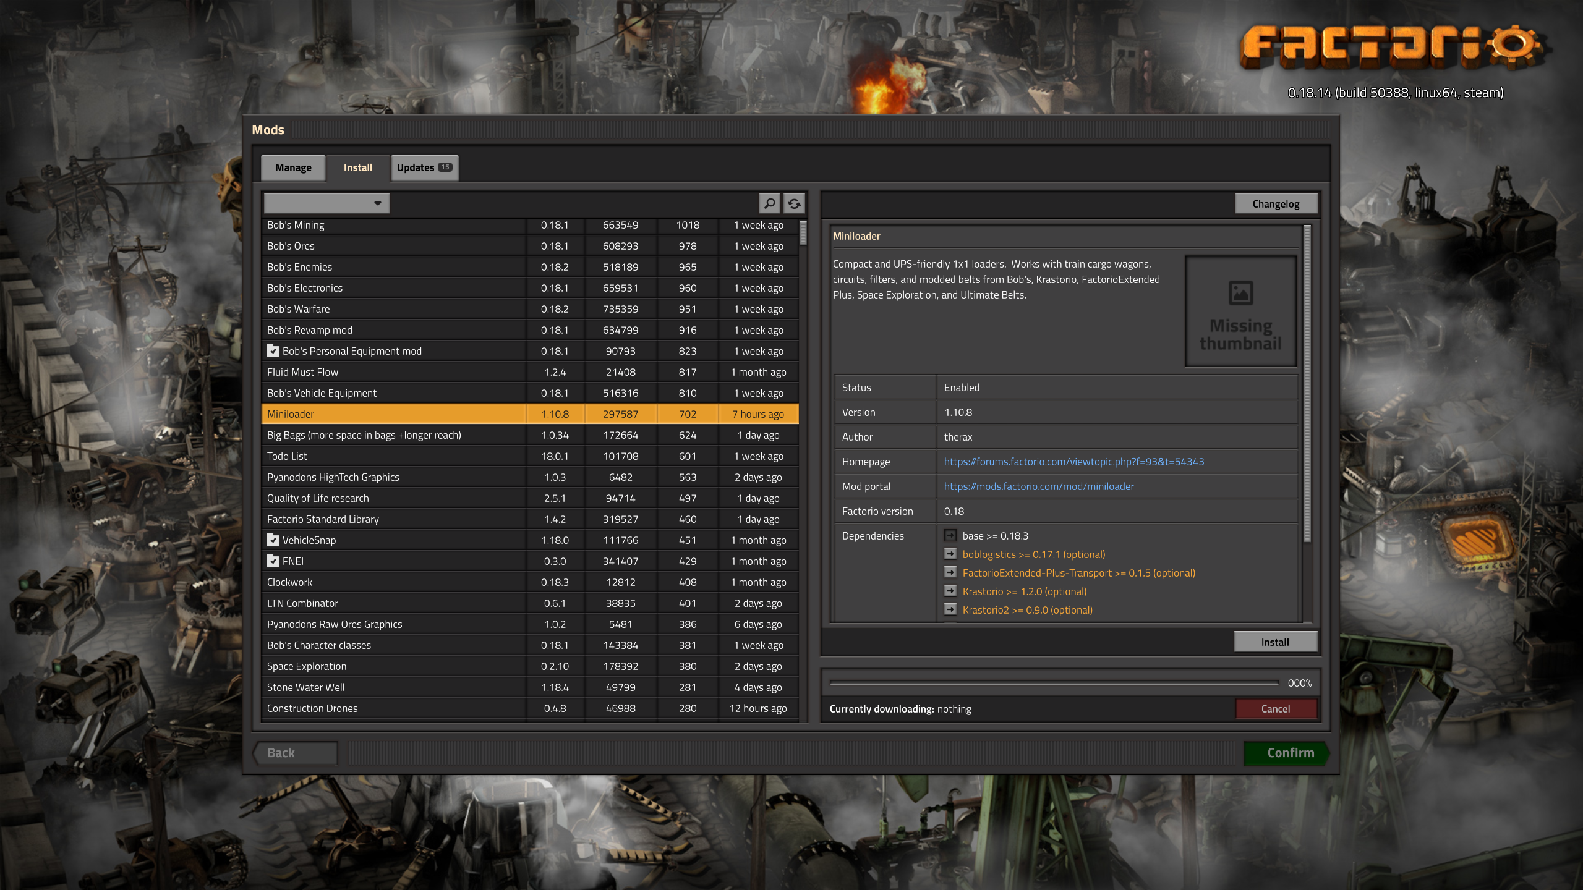
Task: Click arrow icon beside Krastorio >= 1.2.0
Action: pos(950,591)
